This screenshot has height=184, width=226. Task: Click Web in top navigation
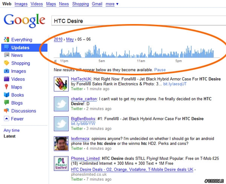pos(7,4)
